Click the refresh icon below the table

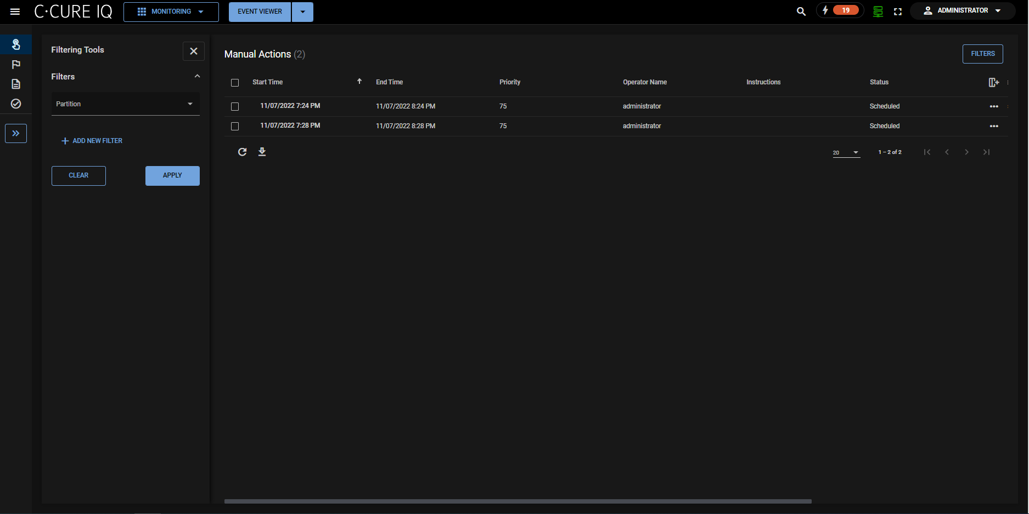(242, 152)
